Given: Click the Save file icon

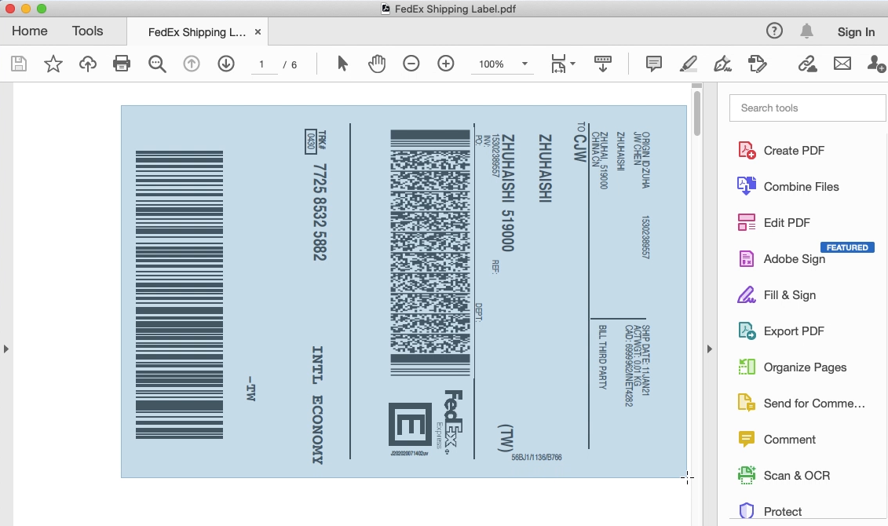Looking at the screenshot, I should pos(19,64).
